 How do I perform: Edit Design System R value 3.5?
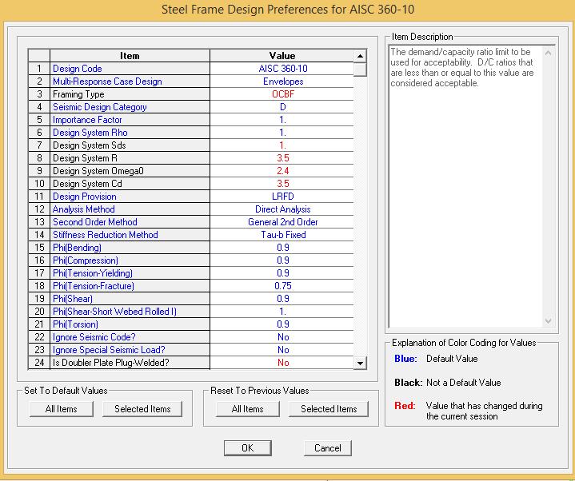click(283, 158)
